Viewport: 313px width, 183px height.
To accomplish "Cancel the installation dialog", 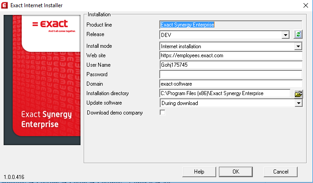I will tap(280, 172).
